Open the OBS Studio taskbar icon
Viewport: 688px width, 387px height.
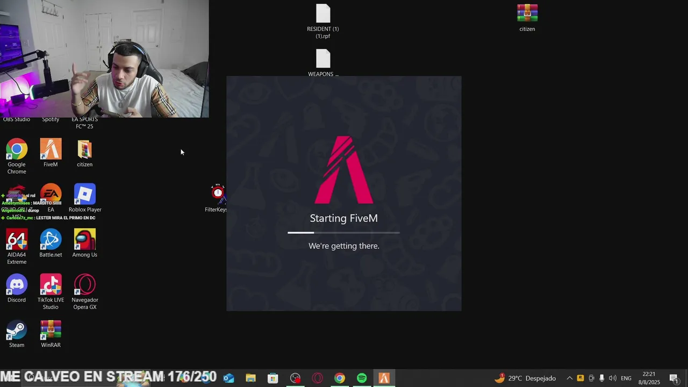(295, 378)
